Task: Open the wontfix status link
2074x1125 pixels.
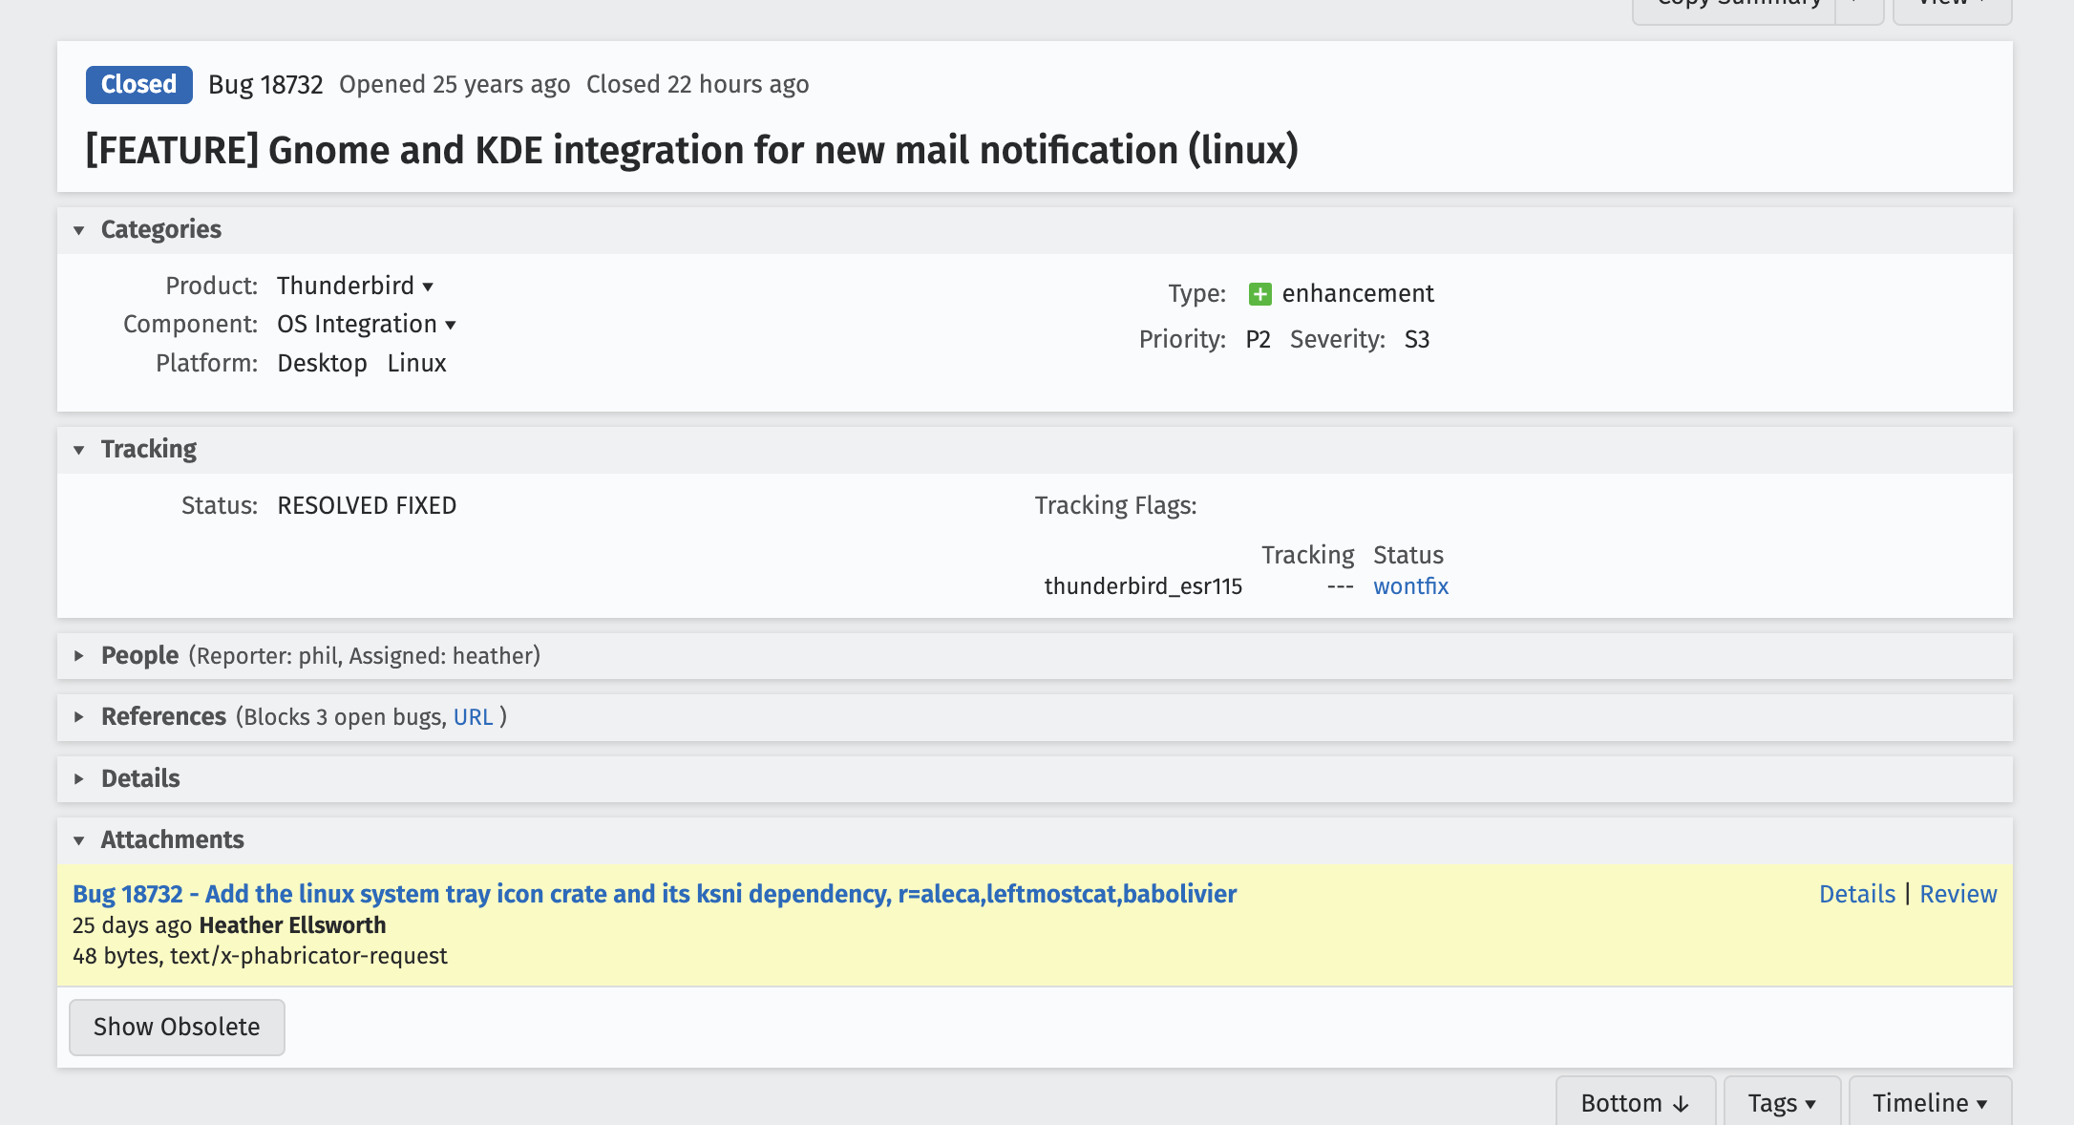Action: (x=1410, y=586)
